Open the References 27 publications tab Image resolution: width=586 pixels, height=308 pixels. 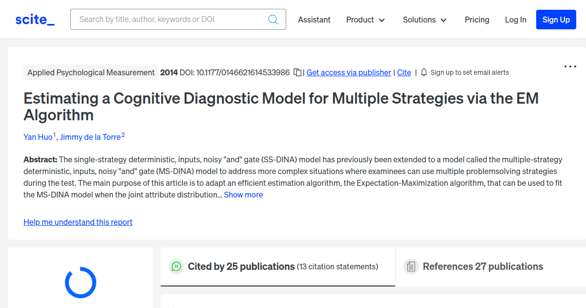pos(482,266)
